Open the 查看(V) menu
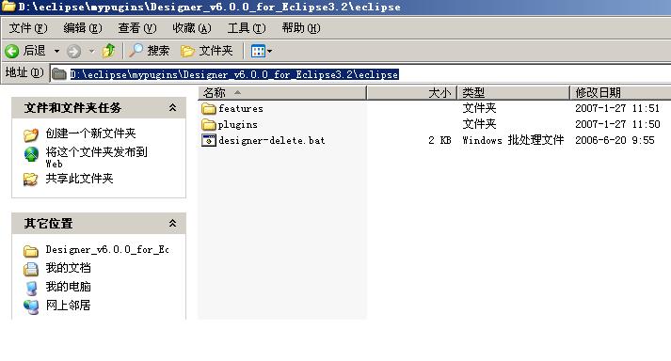This screenshot has width=671, height=361. click(x=137, y=28)
